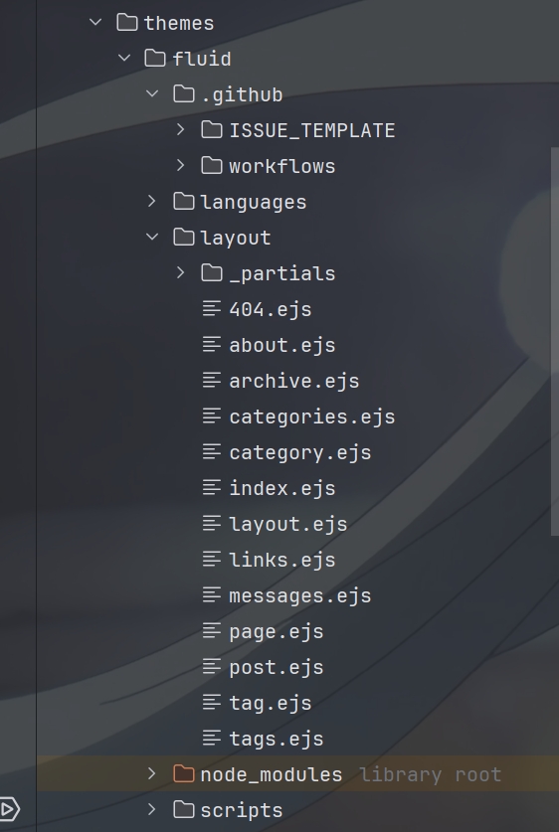The width and height of the screenshot is (559, 832).
Task: Select messages.ejs in project tree
Action: (x=300, y=595)
